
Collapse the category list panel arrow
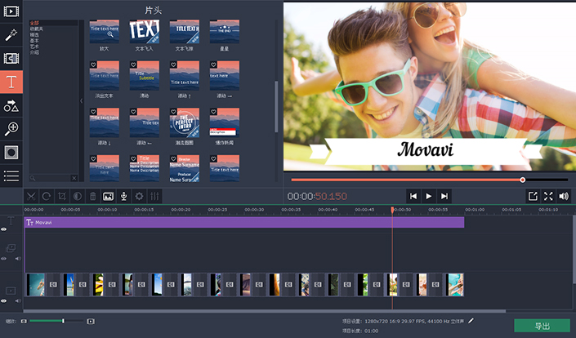coord(81,100)
